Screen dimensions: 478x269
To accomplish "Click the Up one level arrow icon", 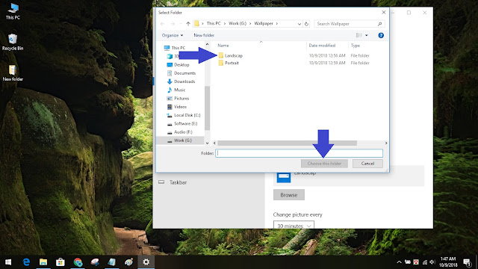I will point(188,24).
